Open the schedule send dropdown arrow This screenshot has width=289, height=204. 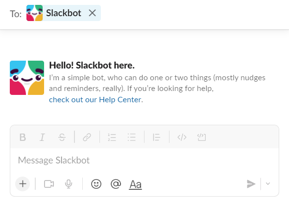click(268, 183)
